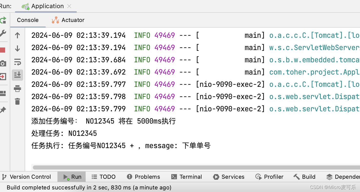The image size is (360, 192).
Task: Open the Terminal tool window
Action: tap(187, 177)
